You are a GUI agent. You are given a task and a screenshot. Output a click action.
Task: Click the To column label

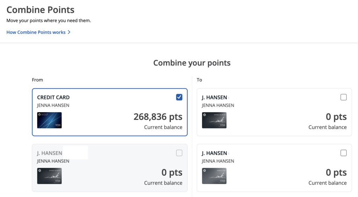(199, 80)
